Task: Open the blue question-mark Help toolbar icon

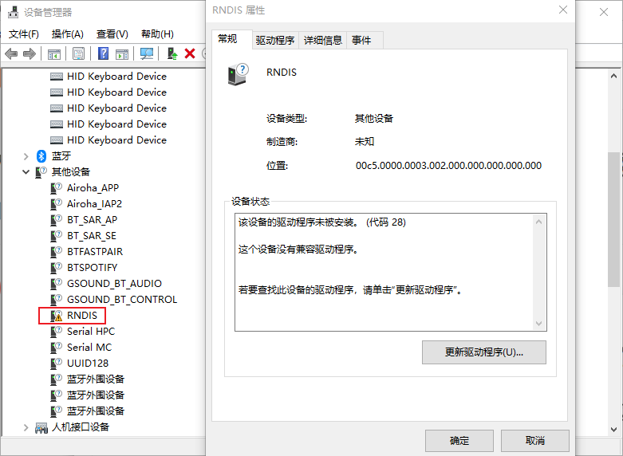Action: (x=104, y=53)
